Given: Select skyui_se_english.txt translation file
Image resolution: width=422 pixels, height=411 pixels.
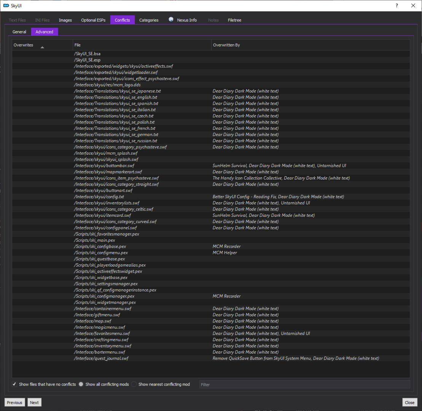Looking at the screenshot, I should click(x=211, y=97).
